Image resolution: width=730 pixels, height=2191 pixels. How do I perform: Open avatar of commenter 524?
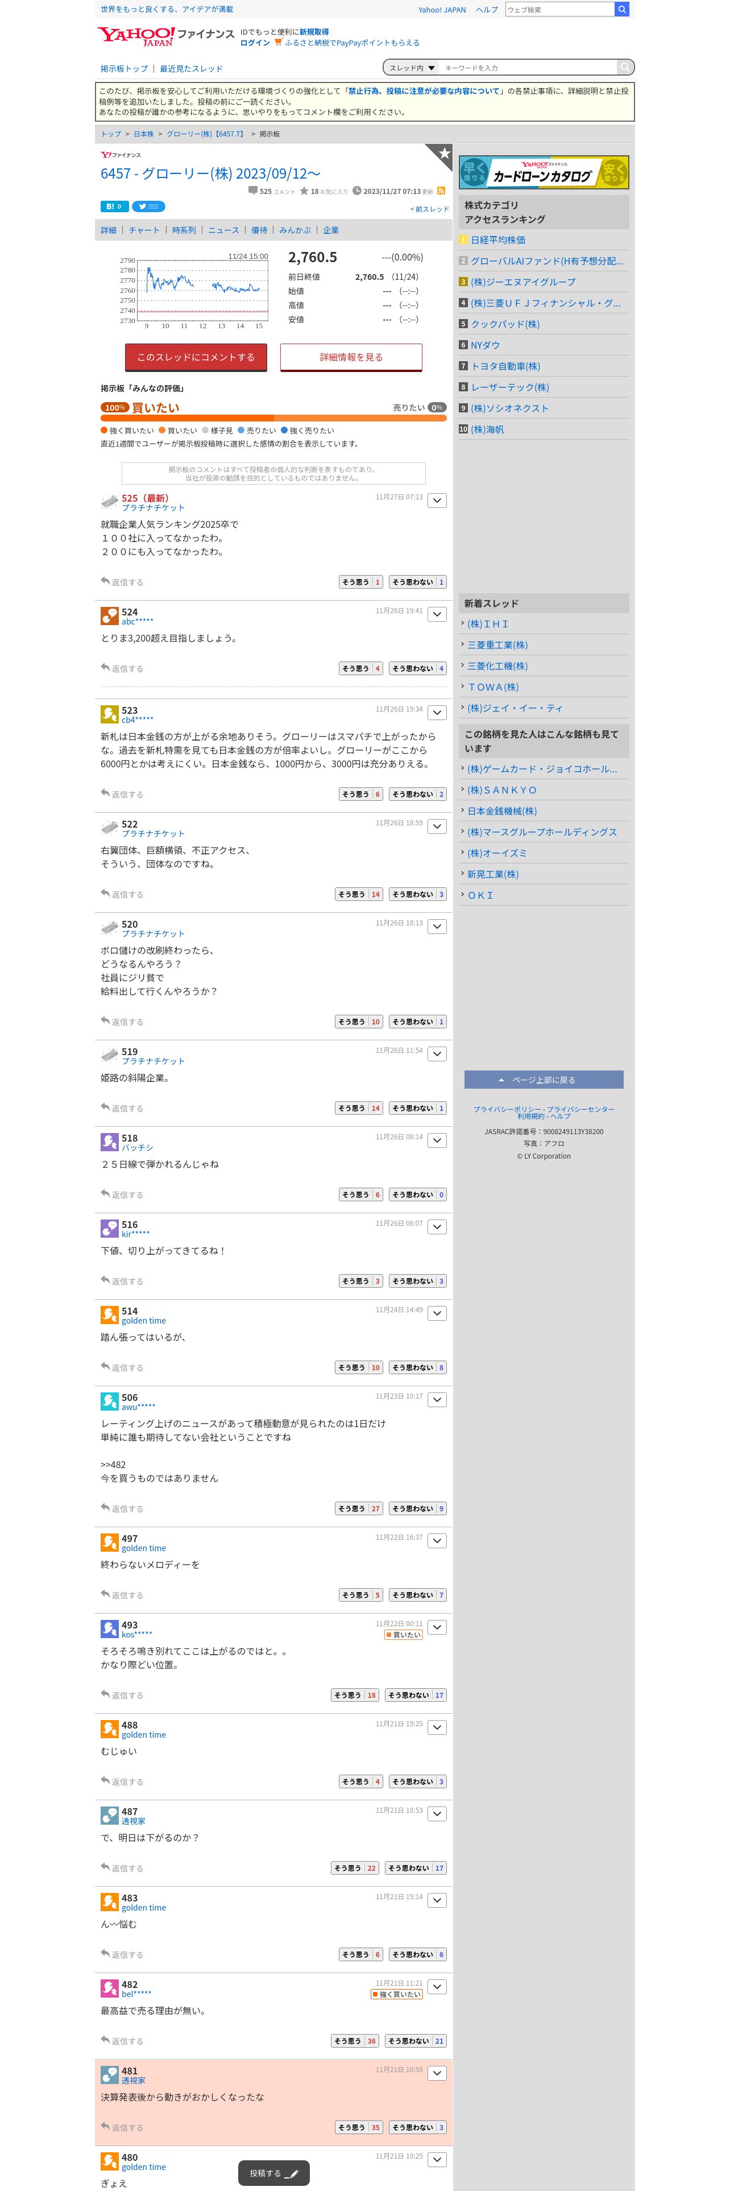(x=110, y=616)
